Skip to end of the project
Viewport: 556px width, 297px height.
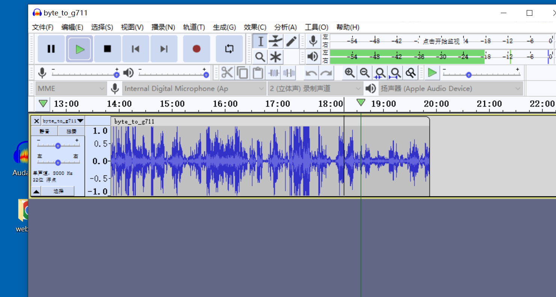[164, 49]
